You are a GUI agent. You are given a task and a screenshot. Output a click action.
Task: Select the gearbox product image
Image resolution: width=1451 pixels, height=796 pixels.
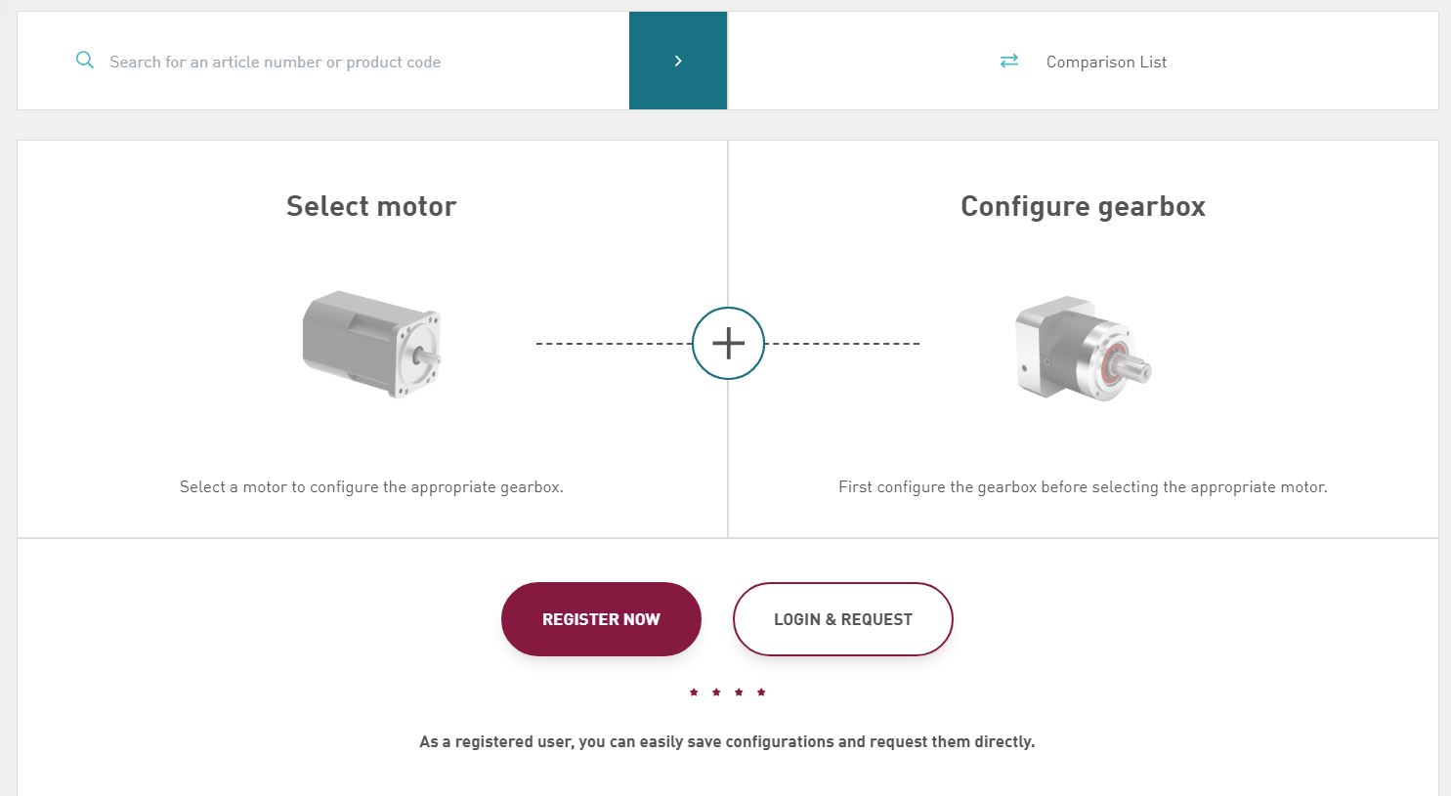tap(1083, 349)
